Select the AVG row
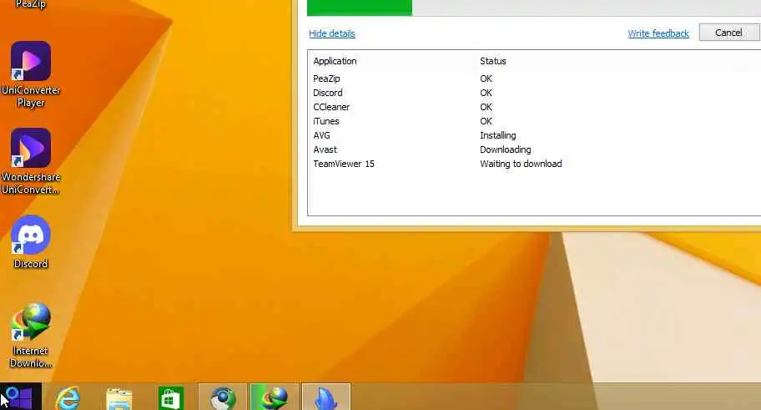 [534, 135]
